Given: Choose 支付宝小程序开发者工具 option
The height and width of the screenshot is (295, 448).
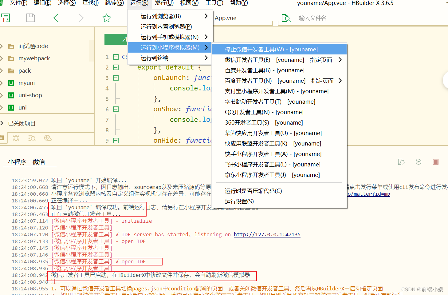Looking at the screenshot, I should [279, 91].
